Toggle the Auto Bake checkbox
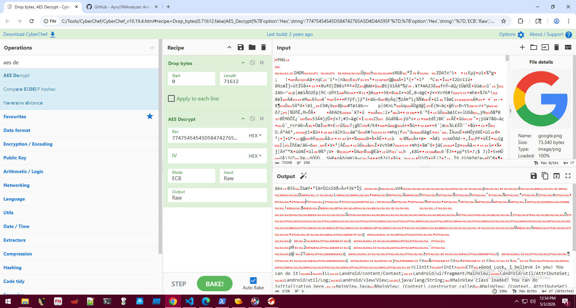 point(253,281)
